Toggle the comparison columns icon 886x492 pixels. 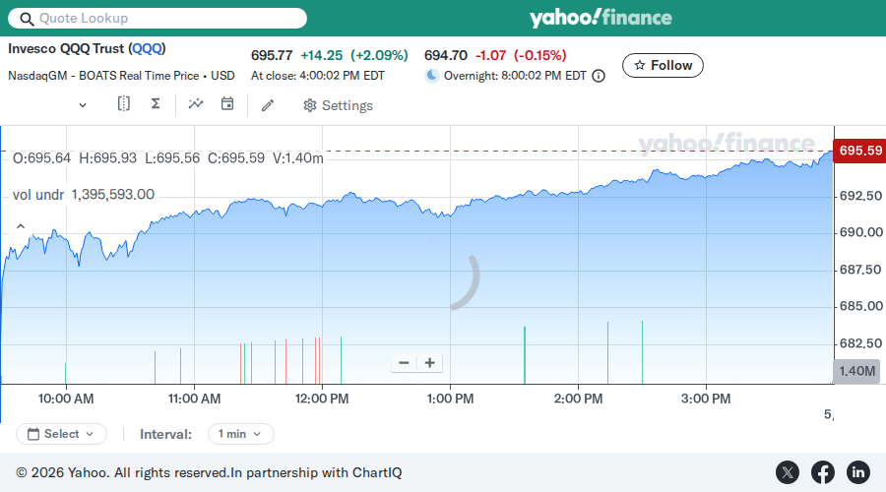(x=123, y=103)
